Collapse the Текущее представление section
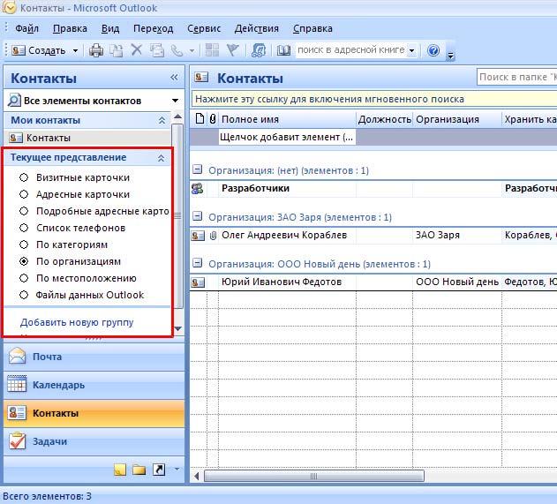 pos(161,158)
